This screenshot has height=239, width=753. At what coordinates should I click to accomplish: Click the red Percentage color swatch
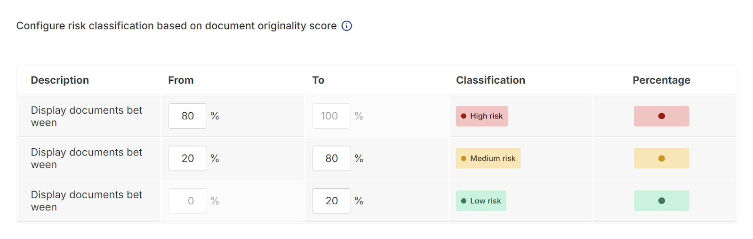tap(661, 116)
